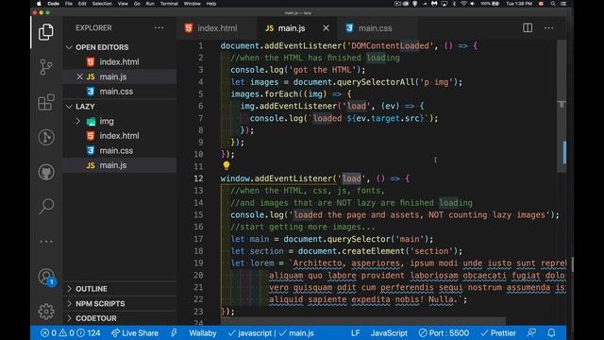The width and height of the screenshot is (604, 340).
Task: Open the Selection menu
Action: coord(102,4)
